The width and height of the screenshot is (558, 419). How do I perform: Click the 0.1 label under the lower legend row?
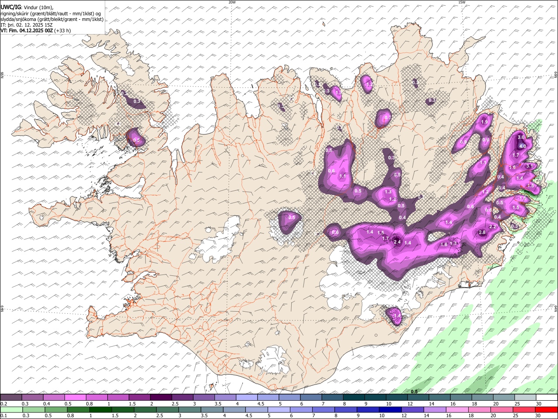coord(4,416)
